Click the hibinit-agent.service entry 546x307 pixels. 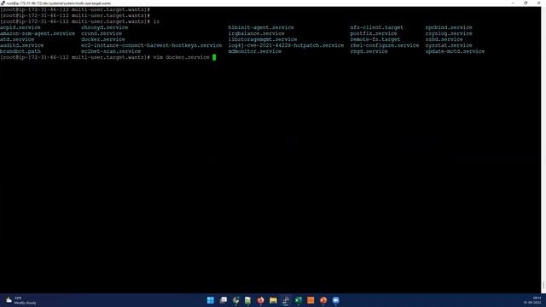pos(261,27)
